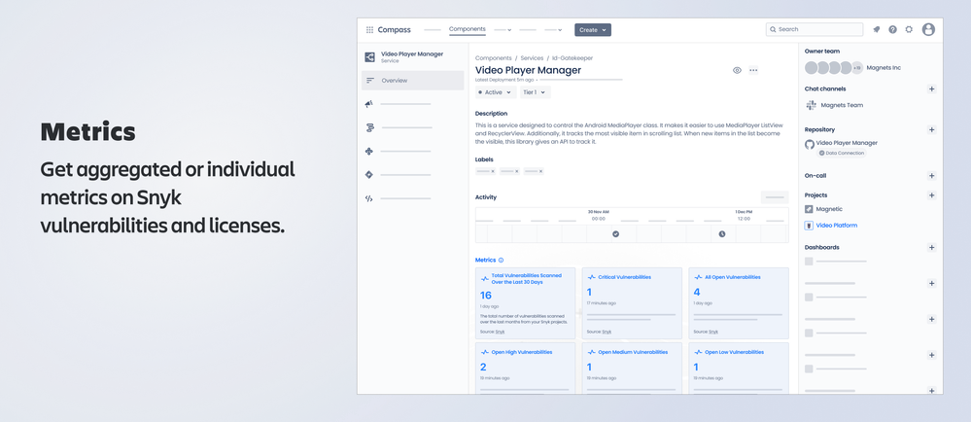Click the GitHub icon beside Video Player Manager

[x=810, y=144]
